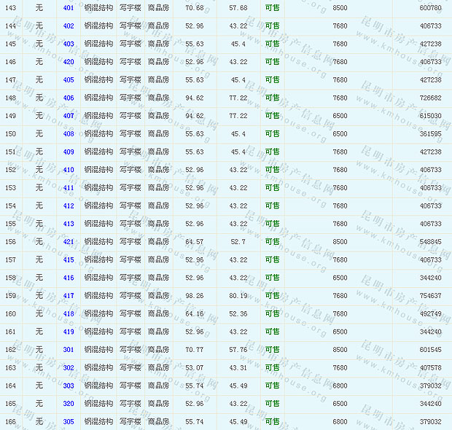Open the room 410 link
Viewport: 452px width, 430px height.
pos(69,170)
